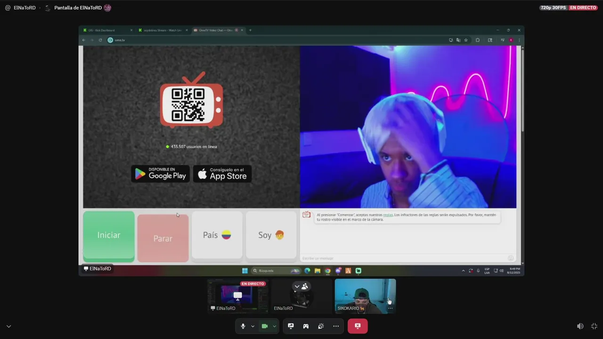Share your screen button

pyautogui.click(x=291, y=326)
